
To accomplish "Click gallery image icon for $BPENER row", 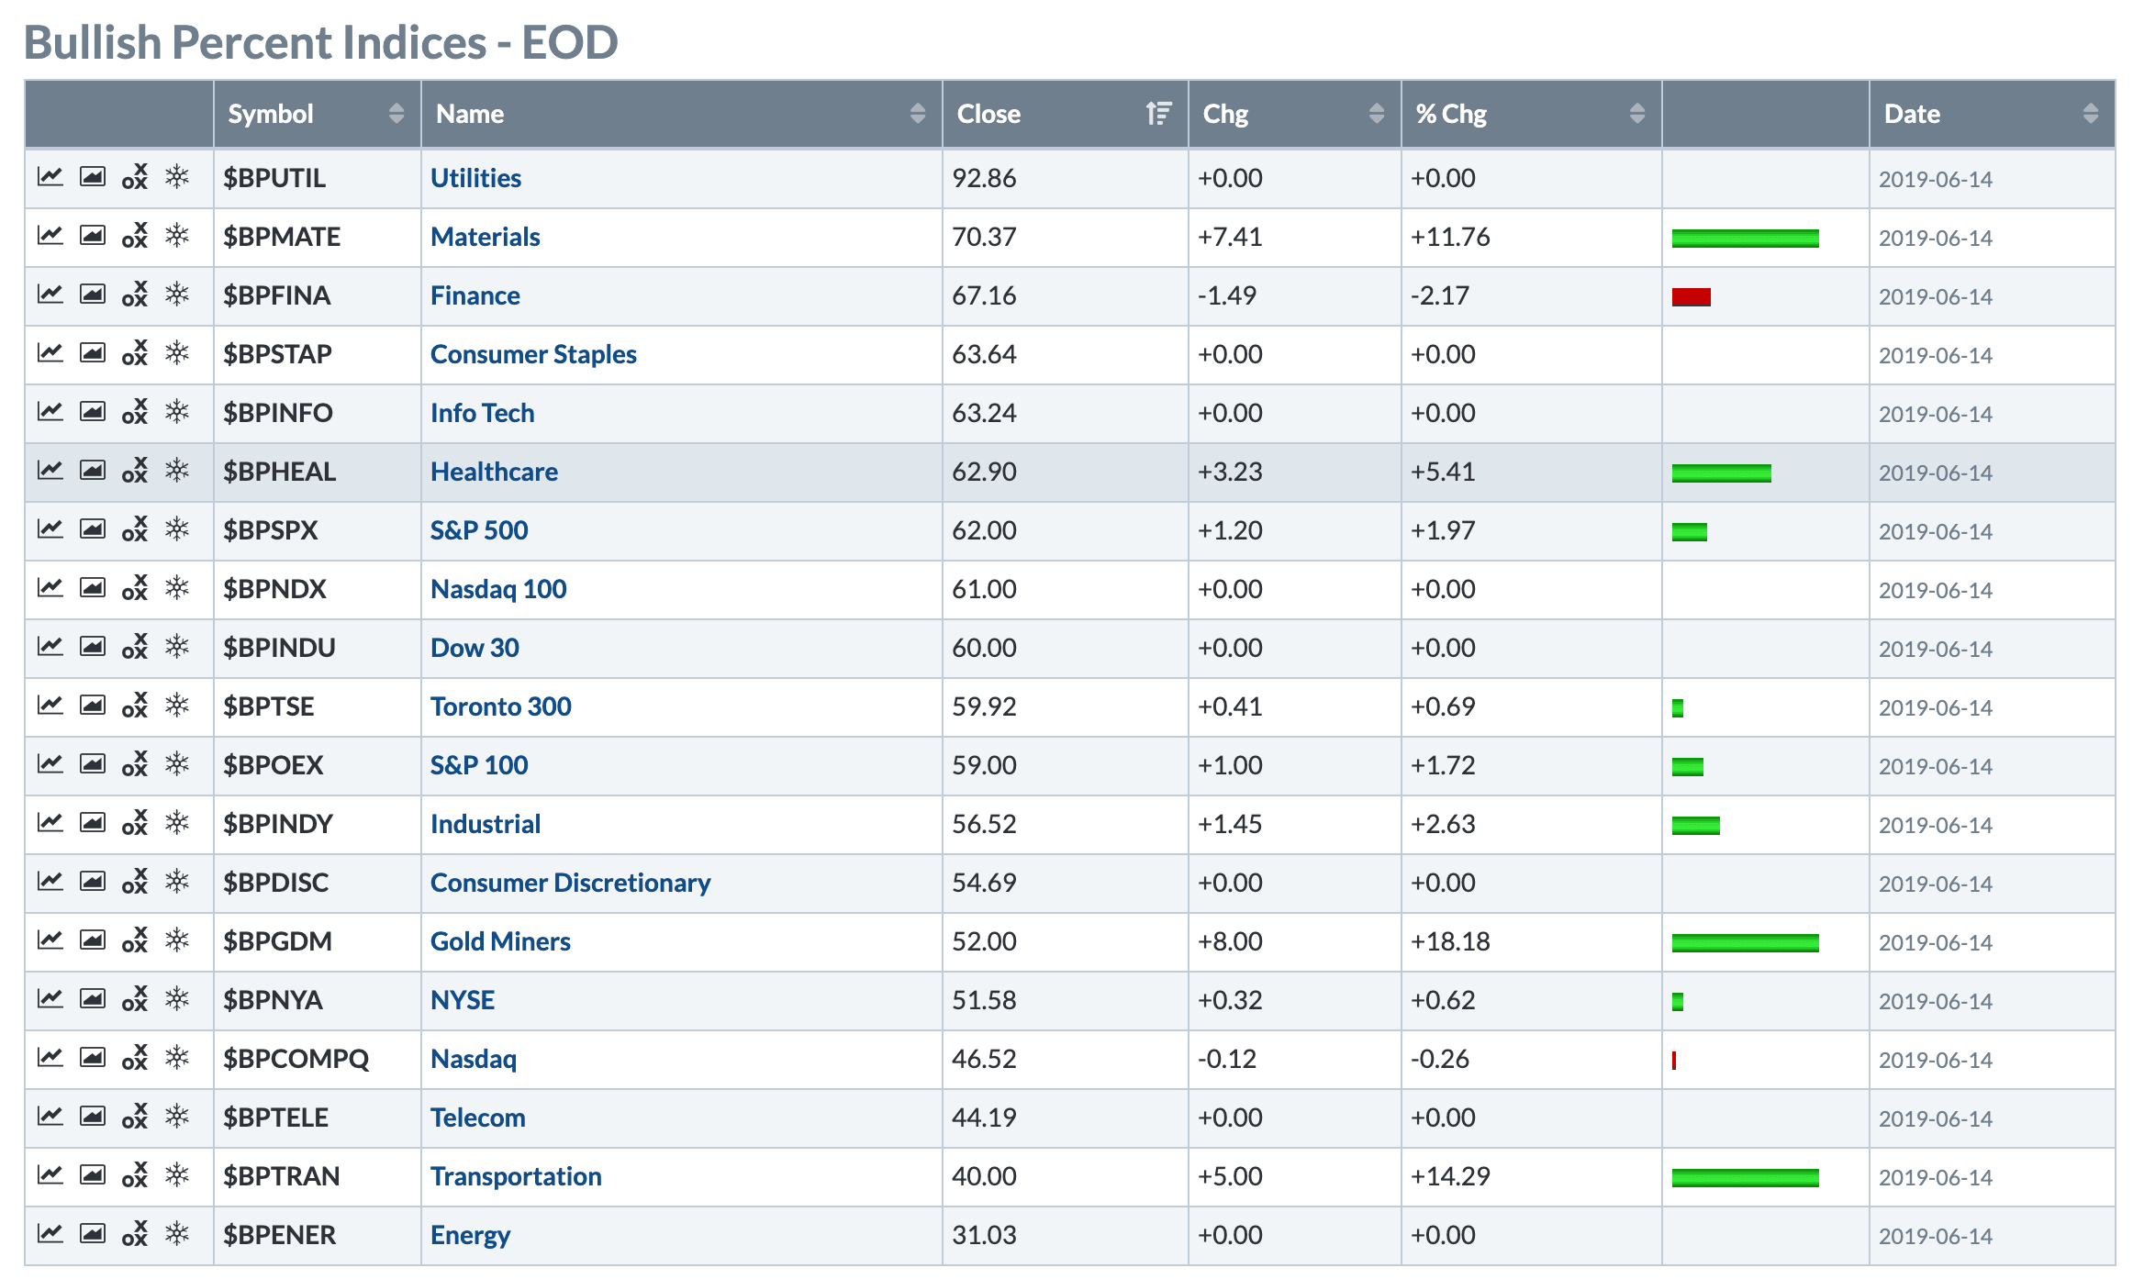I will 93,1234.
